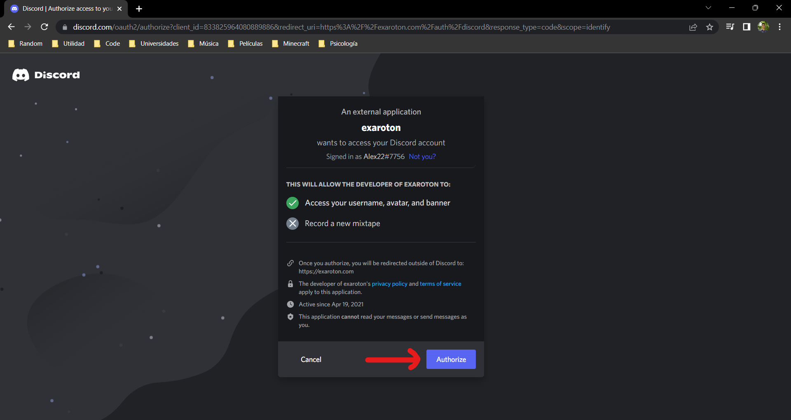Restore down the browser window
This screenshot has height=420, width=791.
pos(755,8)
